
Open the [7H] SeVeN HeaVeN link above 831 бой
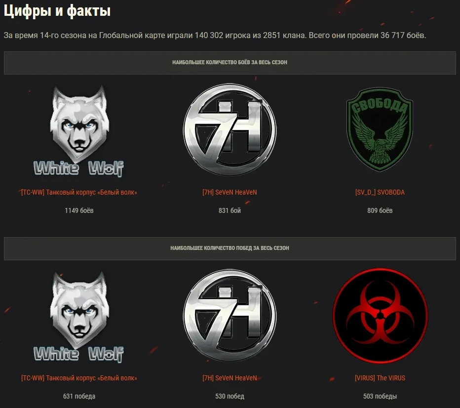coord(230,192)
